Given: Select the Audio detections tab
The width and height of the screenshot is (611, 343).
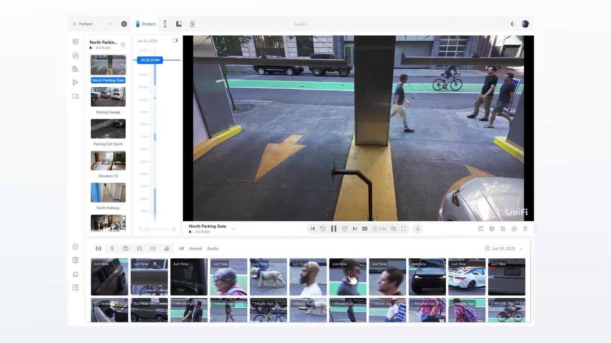Looking at the screenshot, I should point(212,248).
